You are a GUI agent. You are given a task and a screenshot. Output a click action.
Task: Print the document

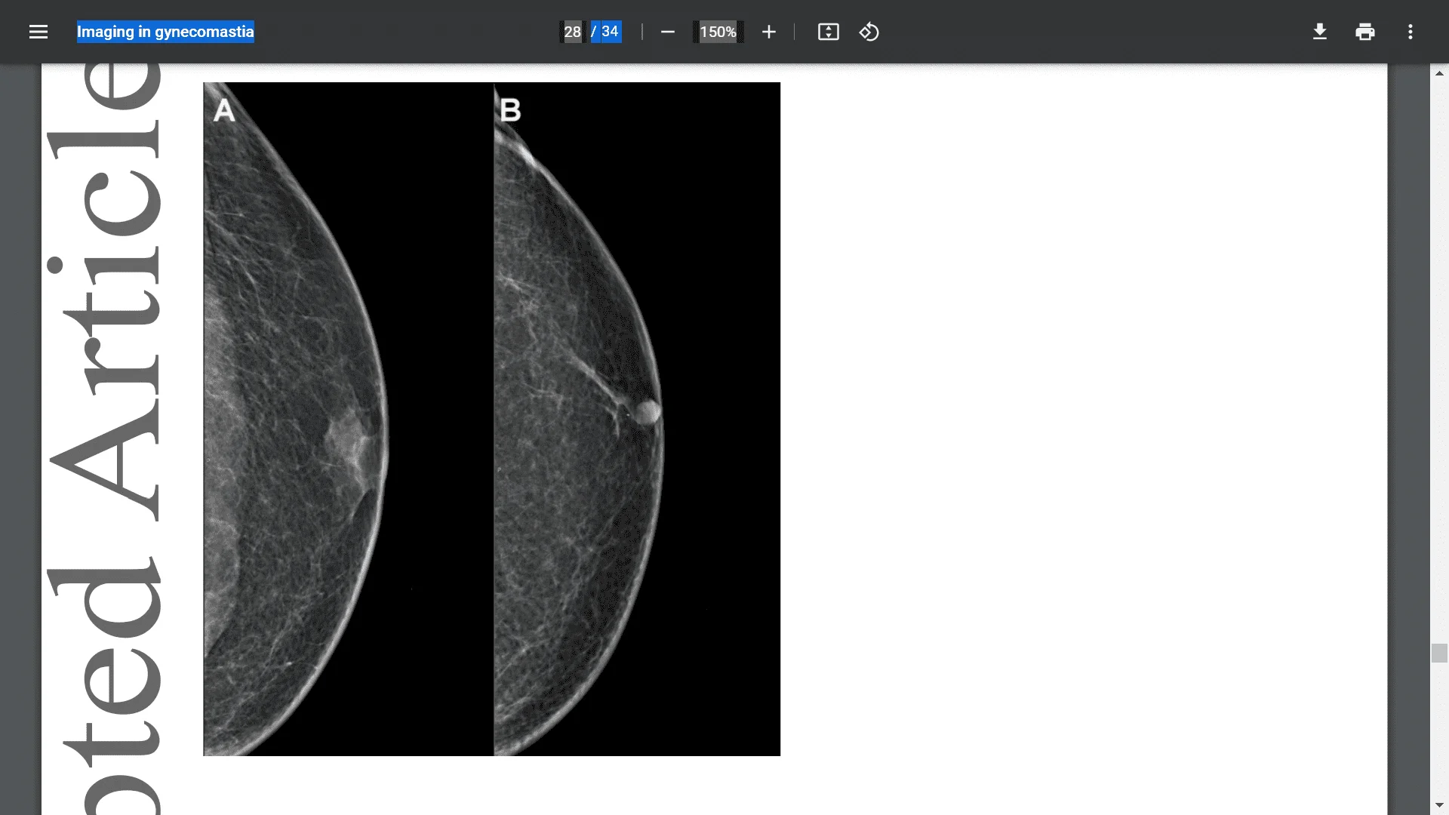tap(1365, 32)
